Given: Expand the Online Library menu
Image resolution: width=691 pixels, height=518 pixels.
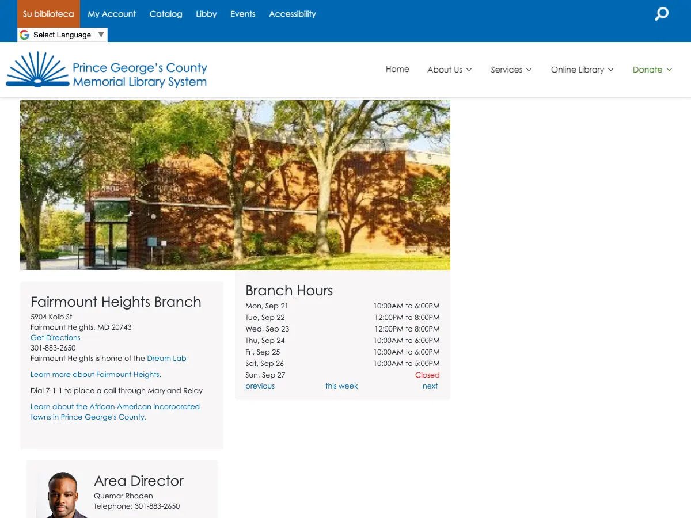Looking at the screenshot, I should [x=582, y=70].
